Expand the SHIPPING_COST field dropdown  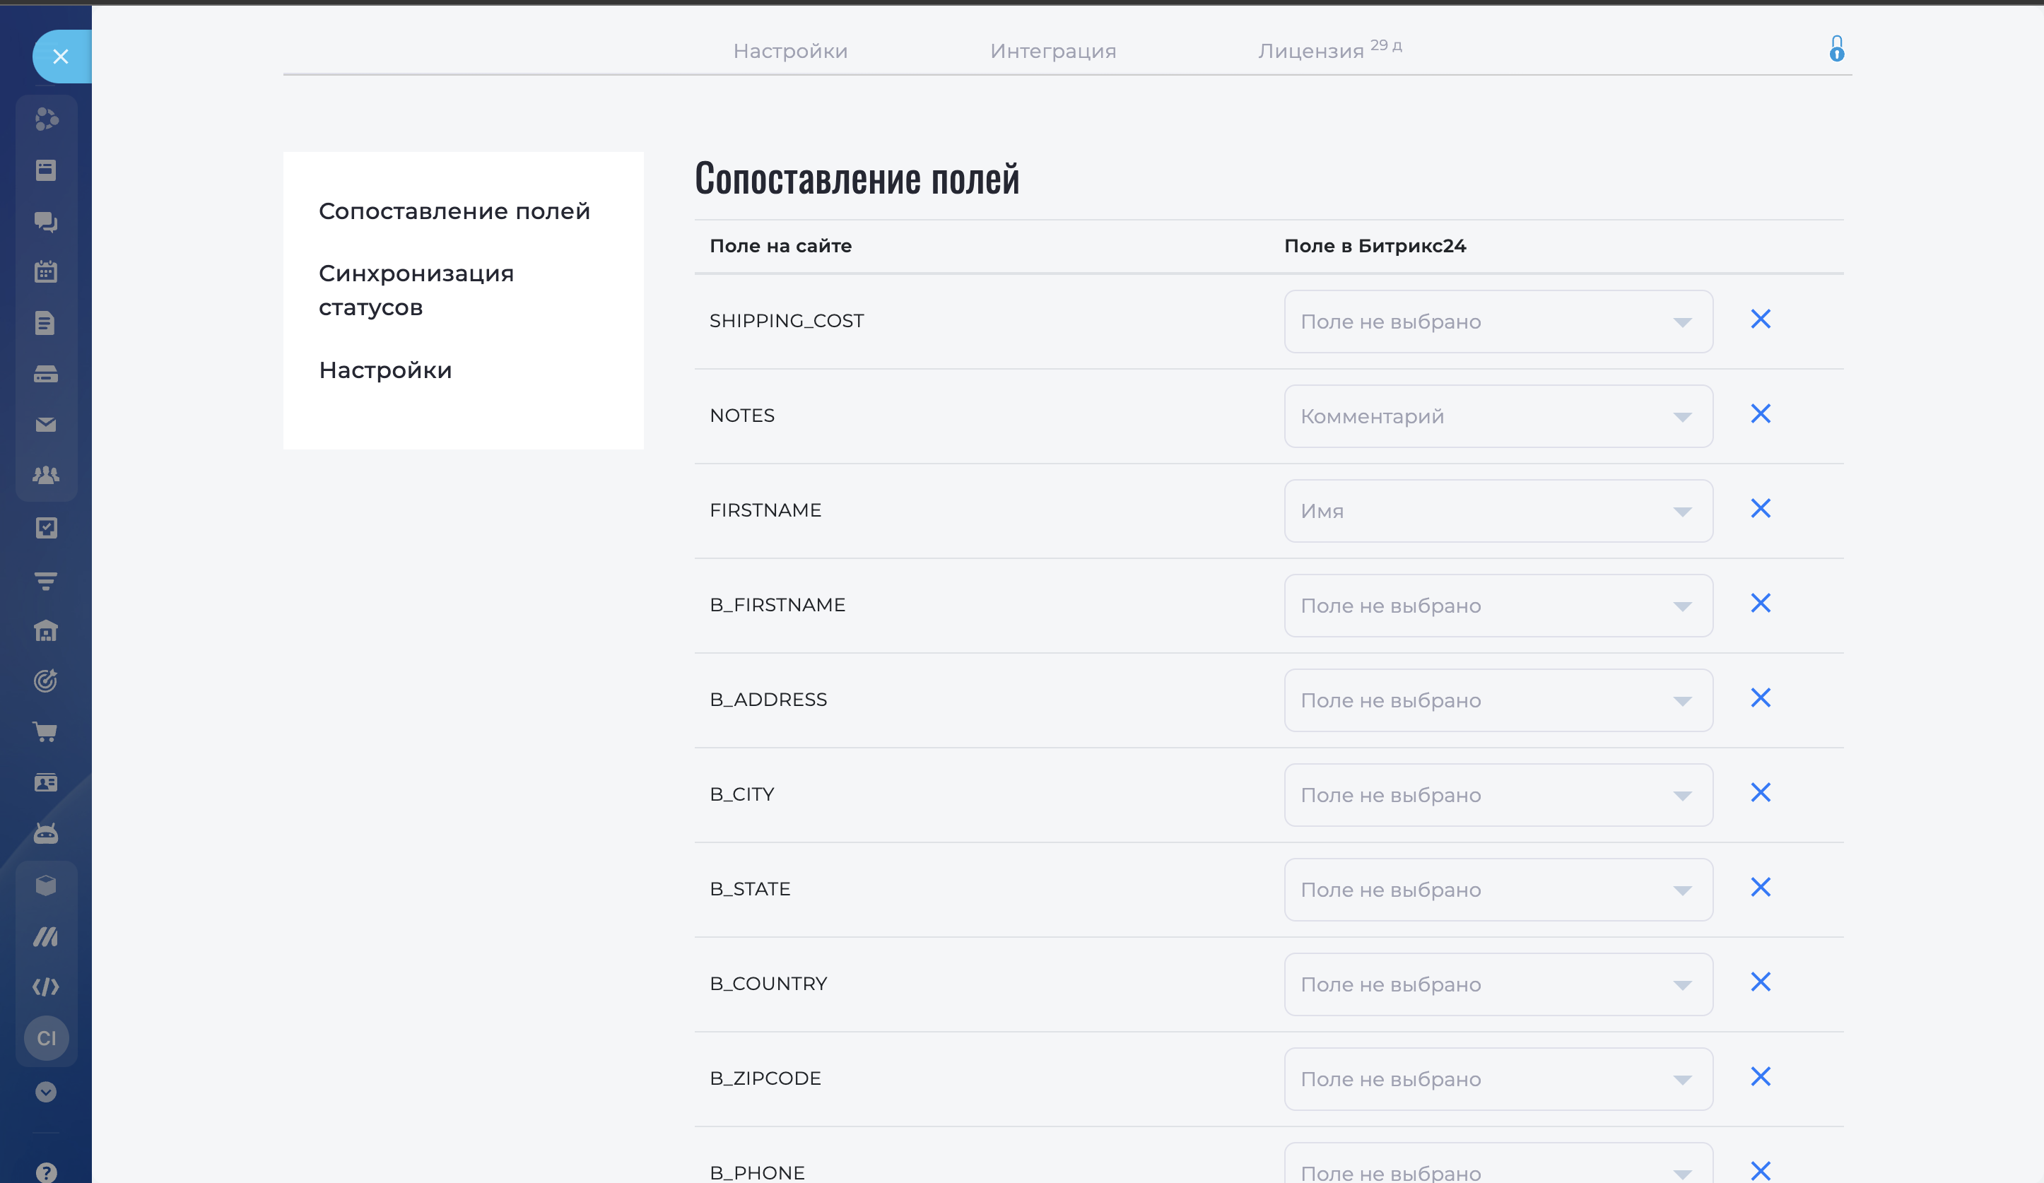pos(1498,322)
